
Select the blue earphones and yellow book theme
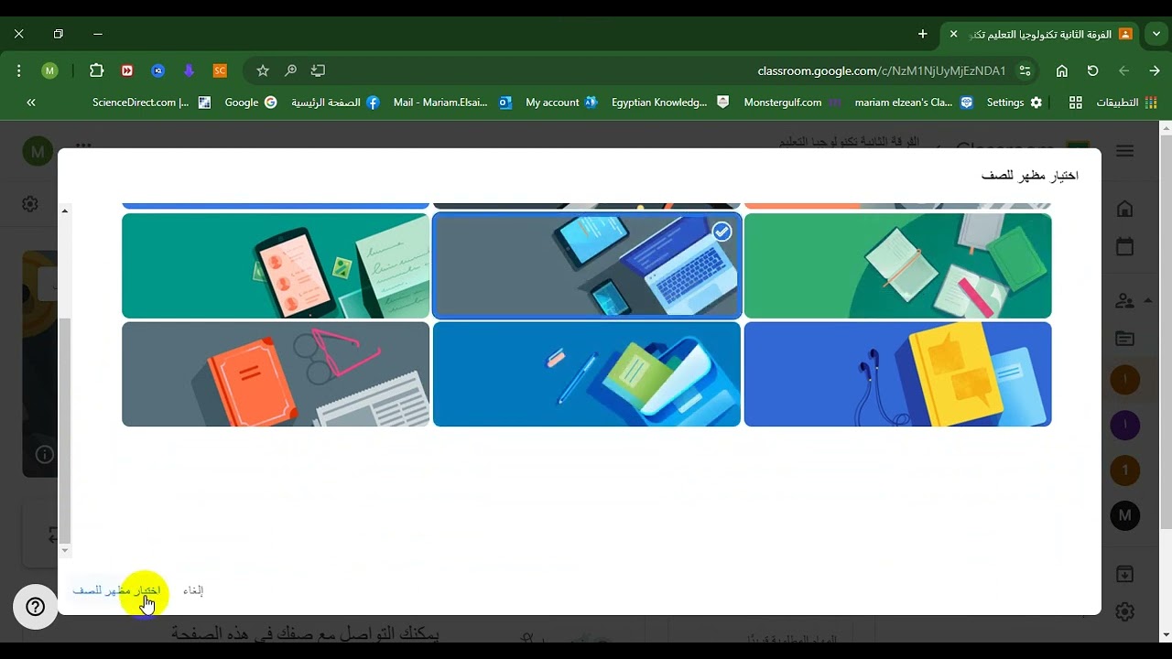897,373
